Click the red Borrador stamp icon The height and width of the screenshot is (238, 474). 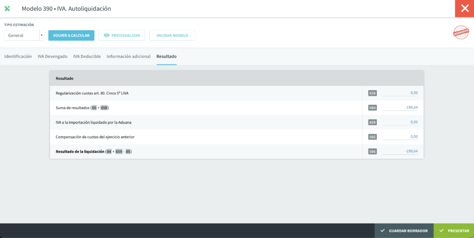point(461,32)
